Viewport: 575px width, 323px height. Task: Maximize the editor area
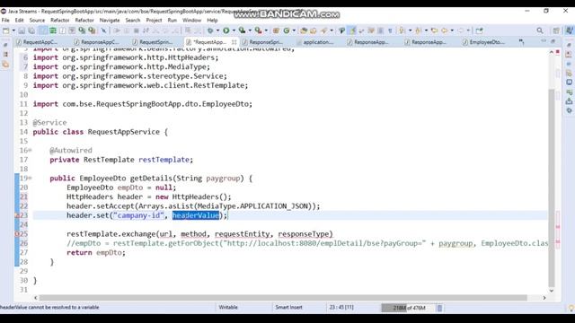(553, 41)
